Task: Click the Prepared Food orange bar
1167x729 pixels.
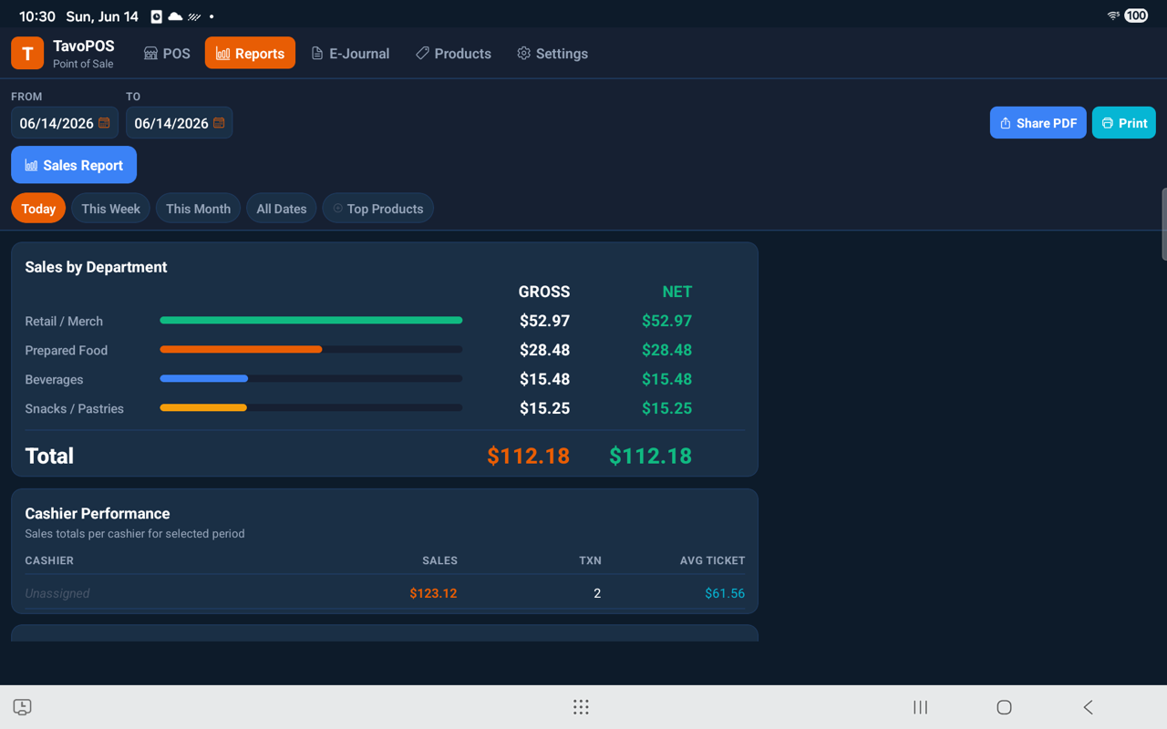Action: 241,350
